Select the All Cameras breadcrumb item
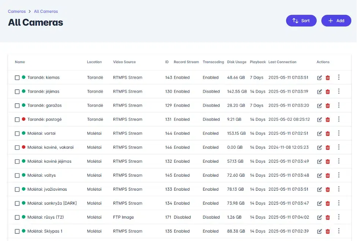Viewport: 357px width, 241px height. [46, 11]
